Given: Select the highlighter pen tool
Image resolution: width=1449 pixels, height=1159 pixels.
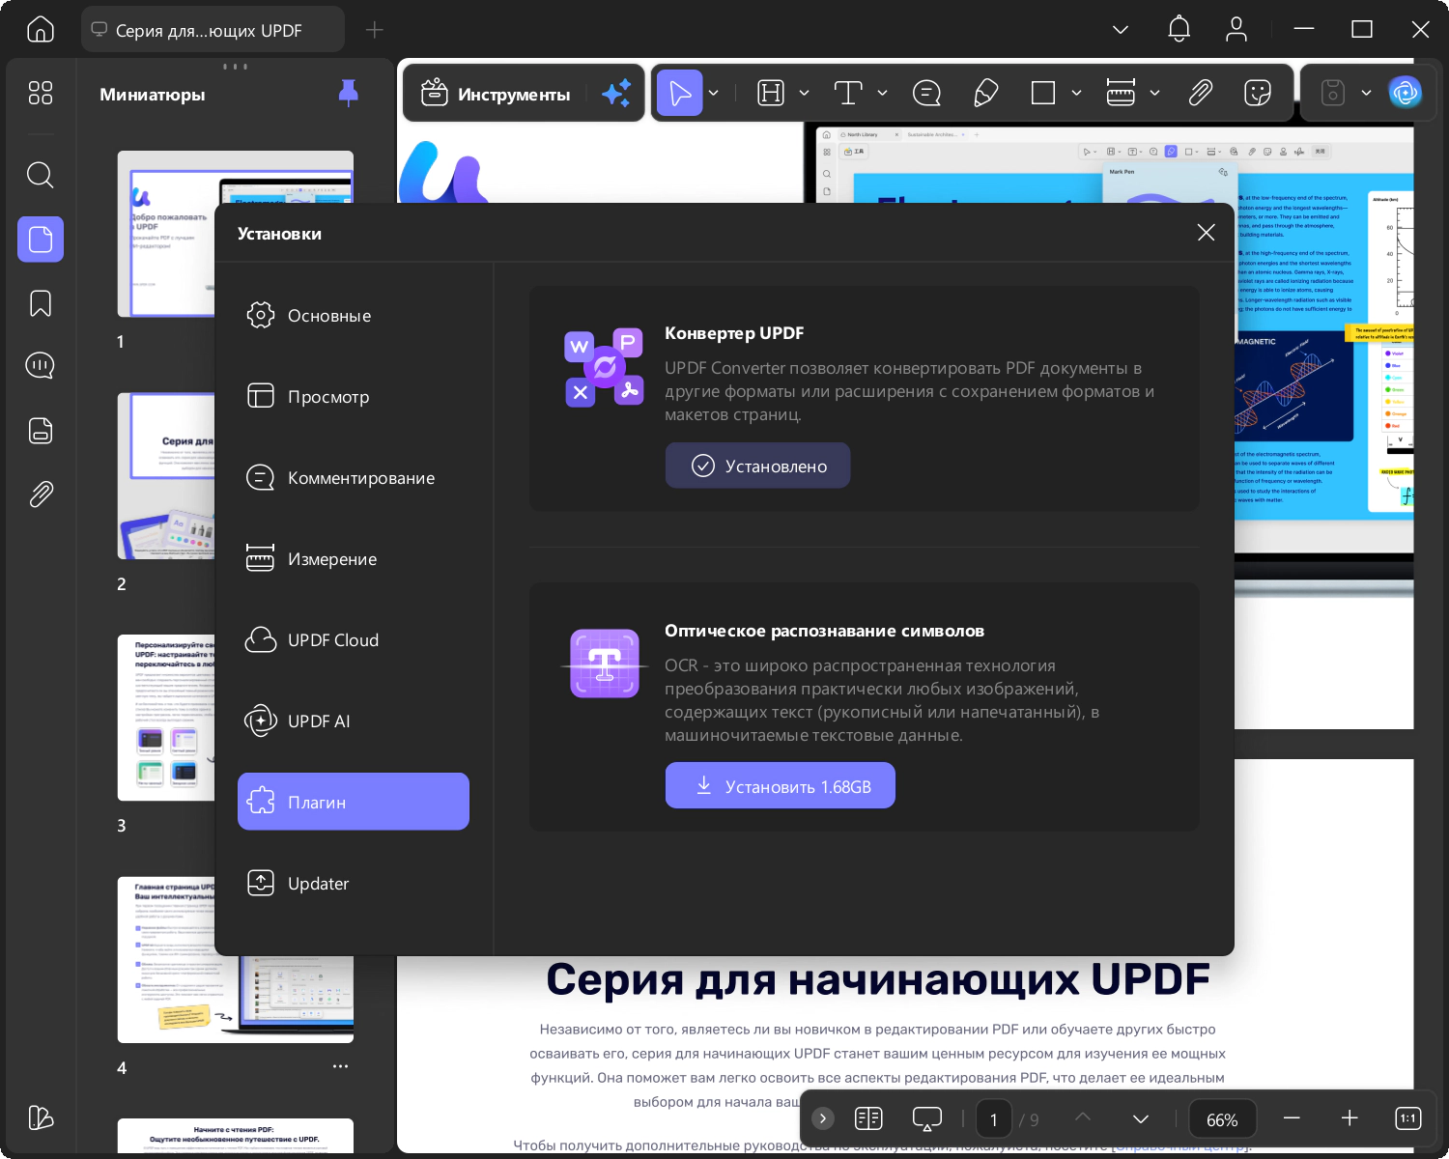Looking at the screenshot, I should click(985, 93).
